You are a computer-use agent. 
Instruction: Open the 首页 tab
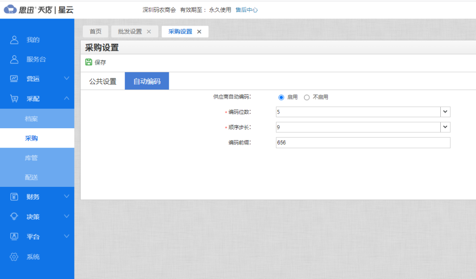pyautogui.click(x=95, y=31)
